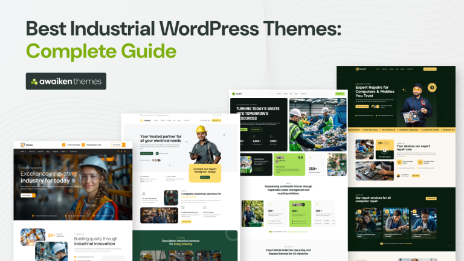Click the yellow header button in electrician theme
The image size is (464, 261).
[x=216, y=120]
